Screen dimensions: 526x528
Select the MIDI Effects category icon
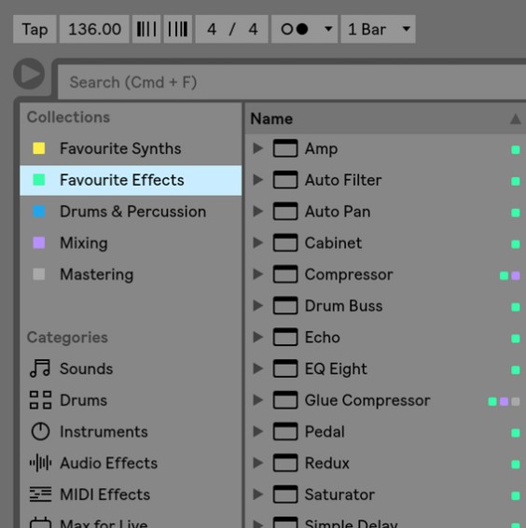[40, 494]
